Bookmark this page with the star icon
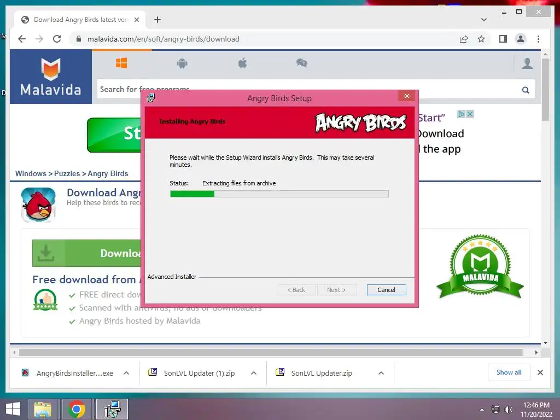Image resolution: width=560 pixels, height=420 pixels. [x=481, y=39]
